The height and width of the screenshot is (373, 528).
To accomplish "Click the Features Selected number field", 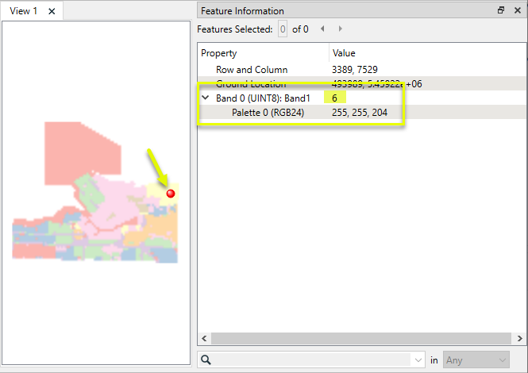I will tap(282, 29).
